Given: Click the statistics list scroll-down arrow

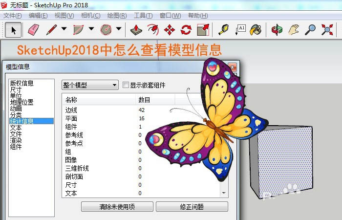Looking at the screenshot, I should click(x=224, y=193).
